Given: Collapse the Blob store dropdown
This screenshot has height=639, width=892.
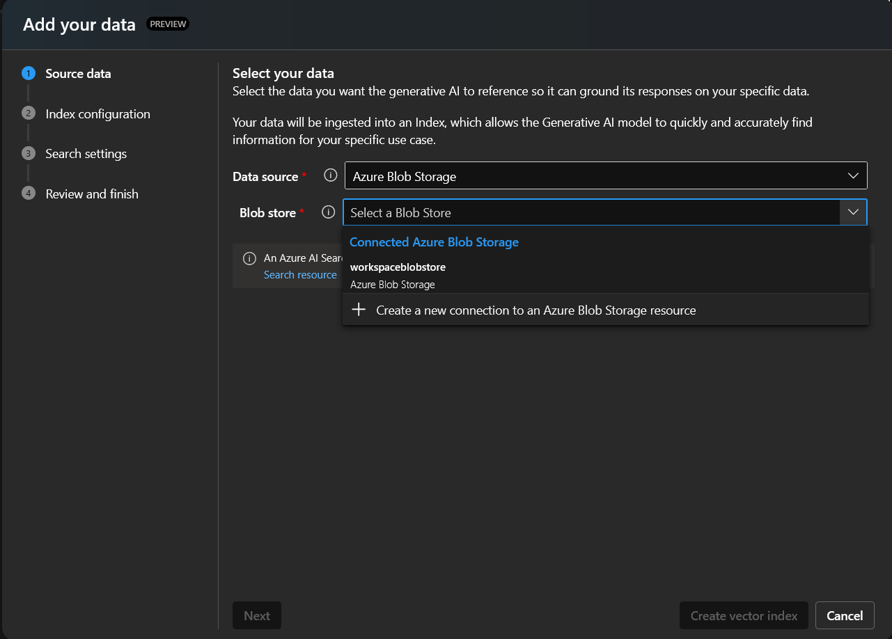Looking at the screenshot, I should (x=853, y=212).
